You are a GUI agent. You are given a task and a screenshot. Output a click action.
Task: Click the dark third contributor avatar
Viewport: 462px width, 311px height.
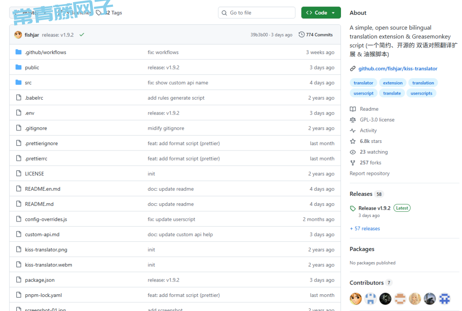click(385, 299)
